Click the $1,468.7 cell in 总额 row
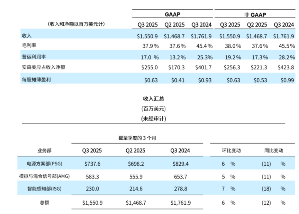Image resolution: width=299 pixels, height=214 pixels. [136, 203]
